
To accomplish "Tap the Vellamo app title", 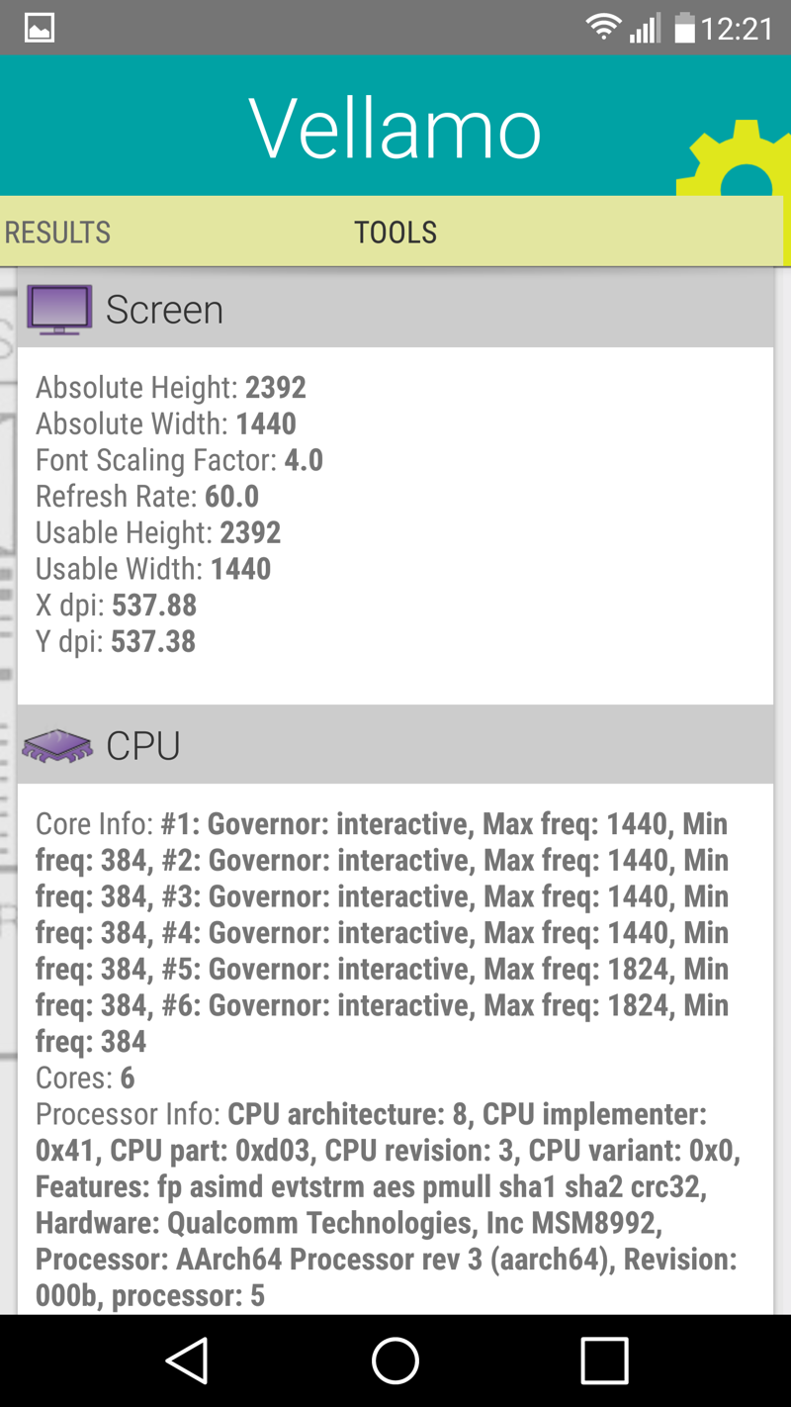I will point(395,128).
